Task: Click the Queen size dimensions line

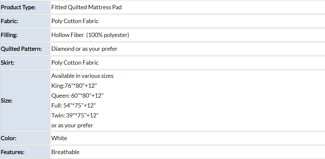Action: pos(78,96)
